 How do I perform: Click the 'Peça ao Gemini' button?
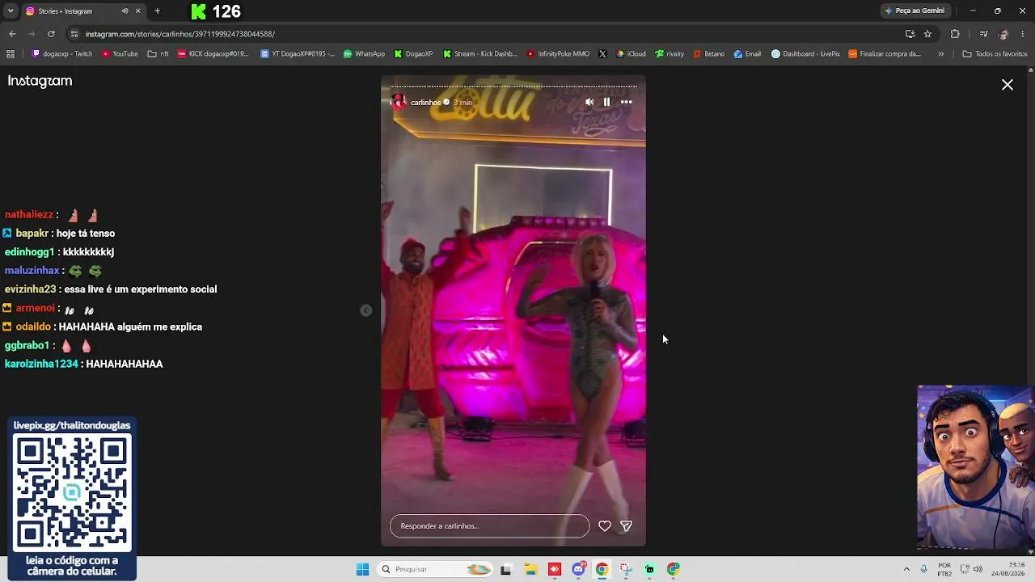915,11
